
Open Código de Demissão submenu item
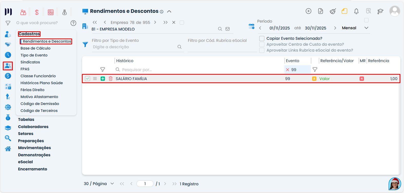[40, 104]
